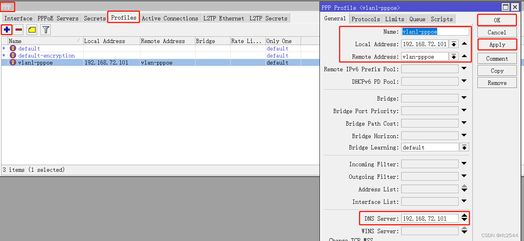Viewport: 524px width, 241px height.
Task: Copy the vlan1-pppoe profile
Action: pyautogui.click(x=497, y=70)
